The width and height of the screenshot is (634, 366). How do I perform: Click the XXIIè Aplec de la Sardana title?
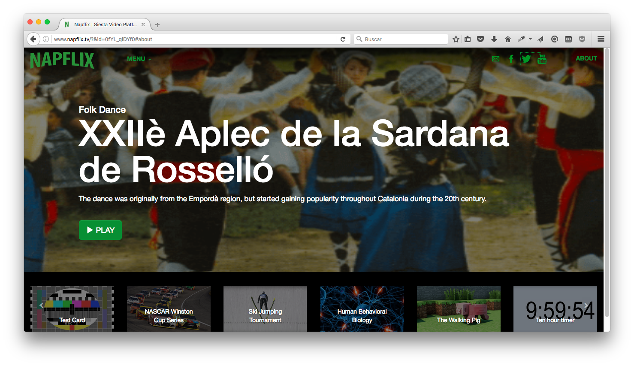click(x=294, y=151)
